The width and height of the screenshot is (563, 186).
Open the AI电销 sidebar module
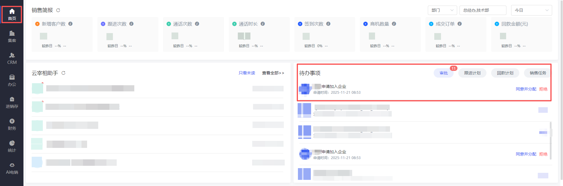coord(12,168)
